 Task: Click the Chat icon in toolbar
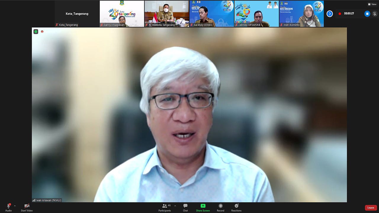pyautogui.click(x=185, y=206)
